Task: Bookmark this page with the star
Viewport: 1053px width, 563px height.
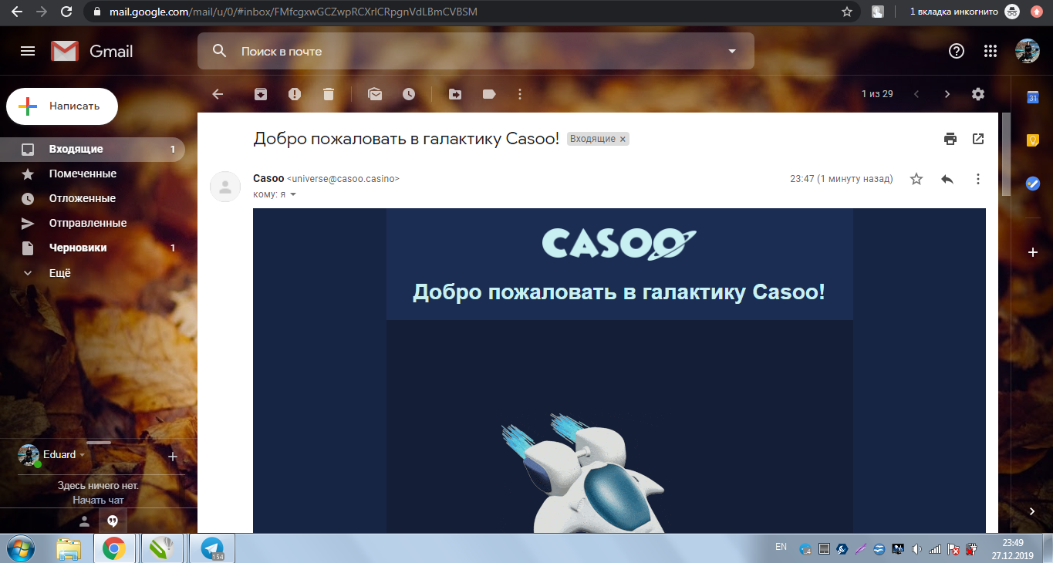Action: [847, 12]
